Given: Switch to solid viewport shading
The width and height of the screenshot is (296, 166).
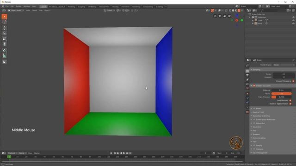Looking at the screenshot, I should (233, 11).
